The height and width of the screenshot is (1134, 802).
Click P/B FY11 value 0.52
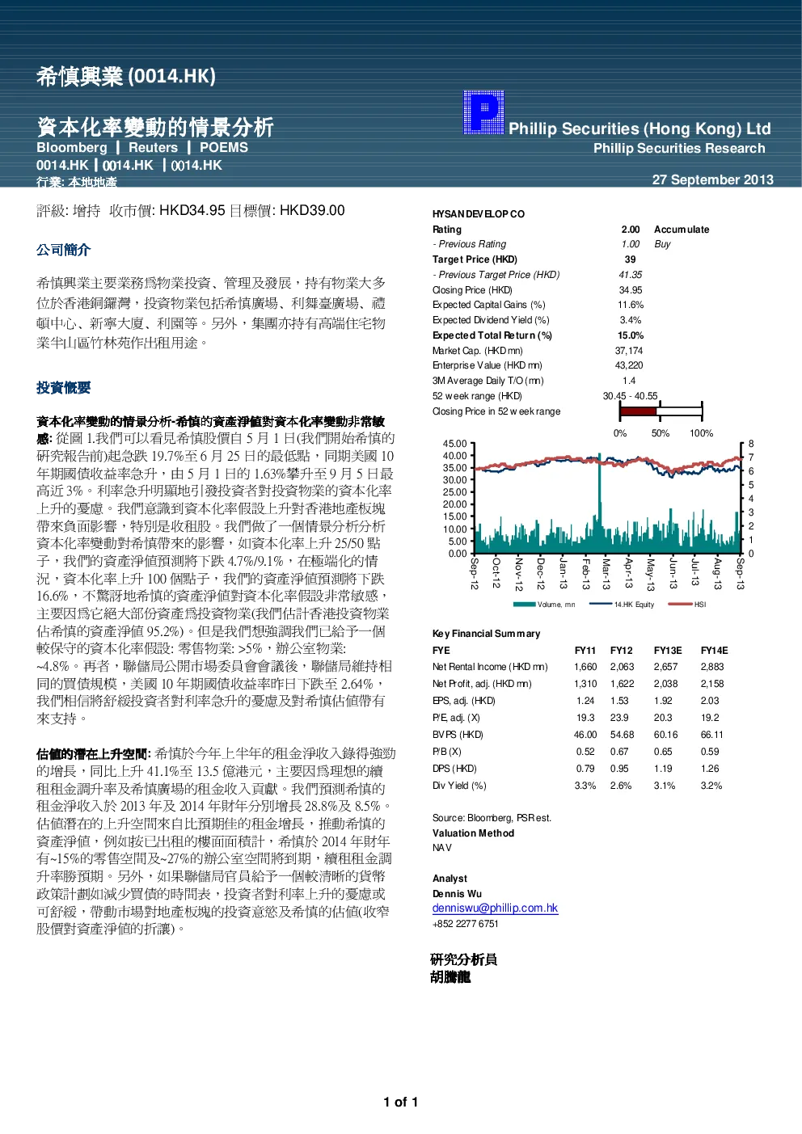tap(585, 752)
